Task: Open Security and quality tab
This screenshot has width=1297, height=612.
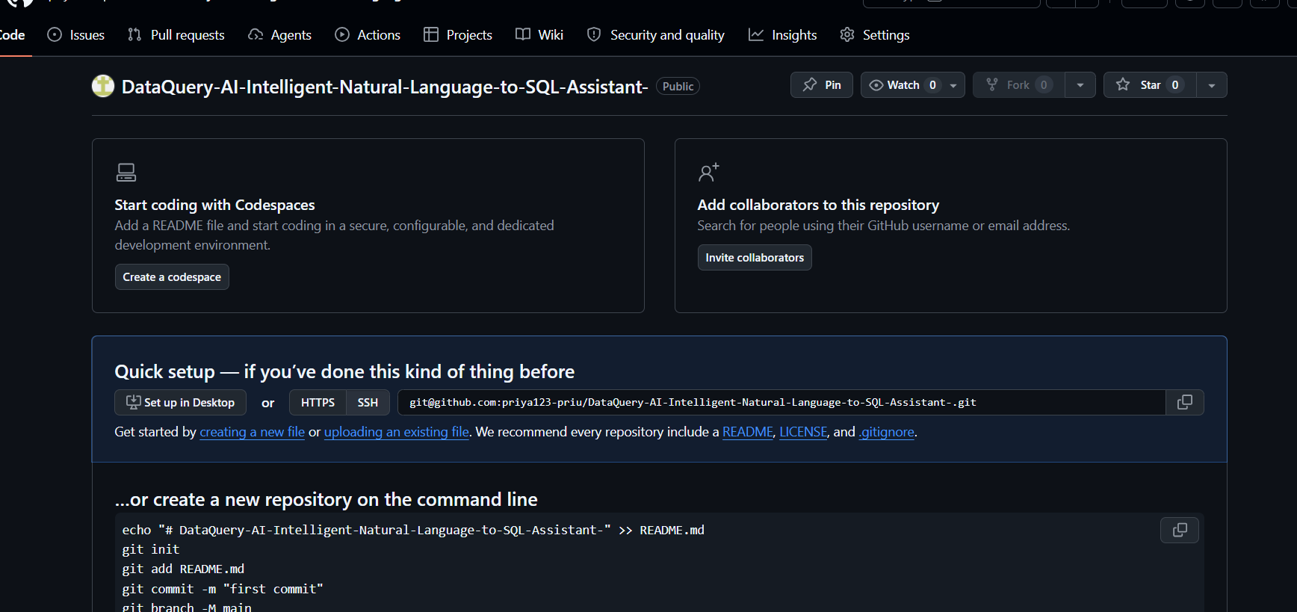Action: click(x=656, y=35)
